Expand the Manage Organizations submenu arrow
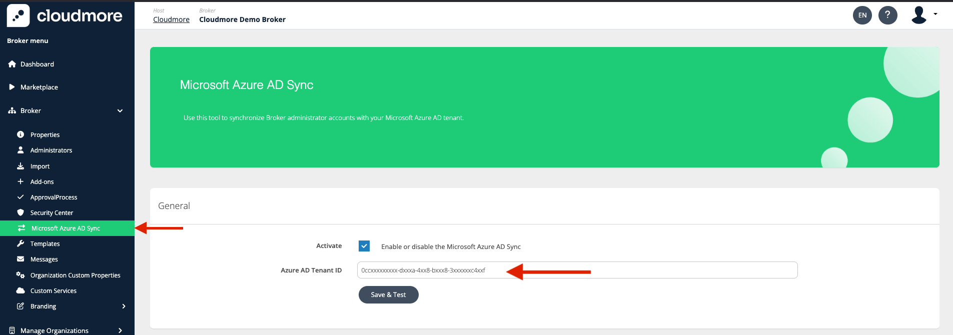 point(120,330)
